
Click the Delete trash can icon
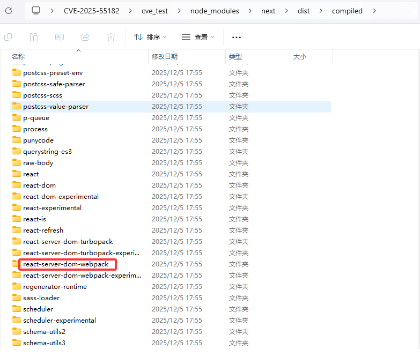click(111, 37)
